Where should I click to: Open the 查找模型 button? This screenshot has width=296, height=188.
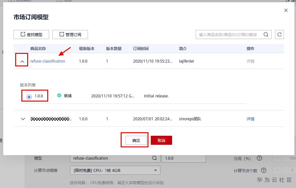(31, 35)
